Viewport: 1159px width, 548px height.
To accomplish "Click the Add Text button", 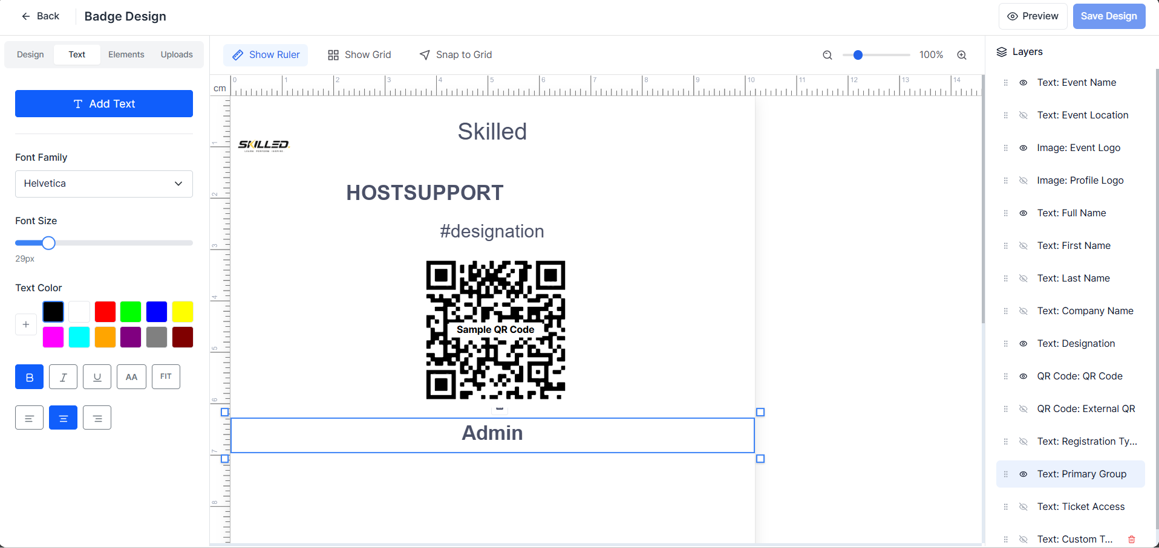I will pos(104,104).
